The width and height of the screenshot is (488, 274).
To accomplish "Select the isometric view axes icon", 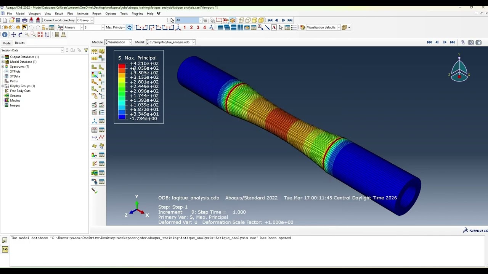I will 178,27.
